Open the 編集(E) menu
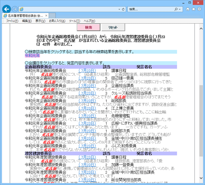205x185 pixels. (27, 21)
